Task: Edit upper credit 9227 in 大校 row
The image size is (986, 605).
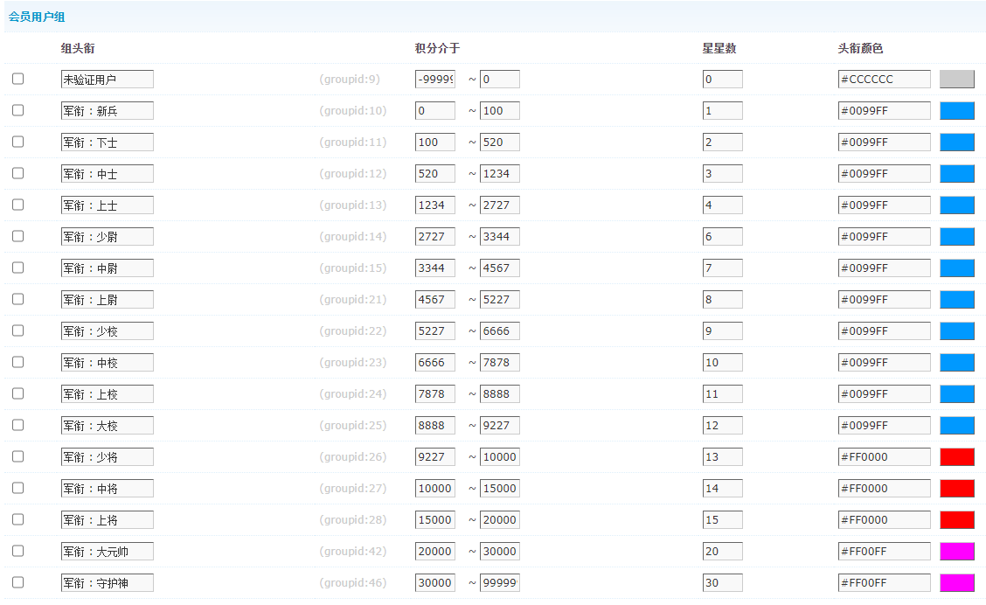Action: pyautogui.click(x=500, y=425)
